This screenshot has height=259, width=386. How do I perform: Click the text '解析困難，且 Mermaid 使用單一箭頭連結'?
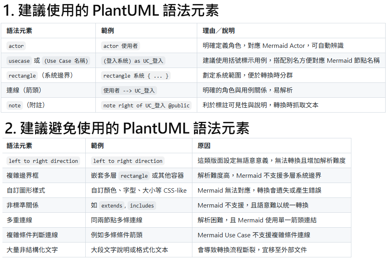click(x=257, y=220)
